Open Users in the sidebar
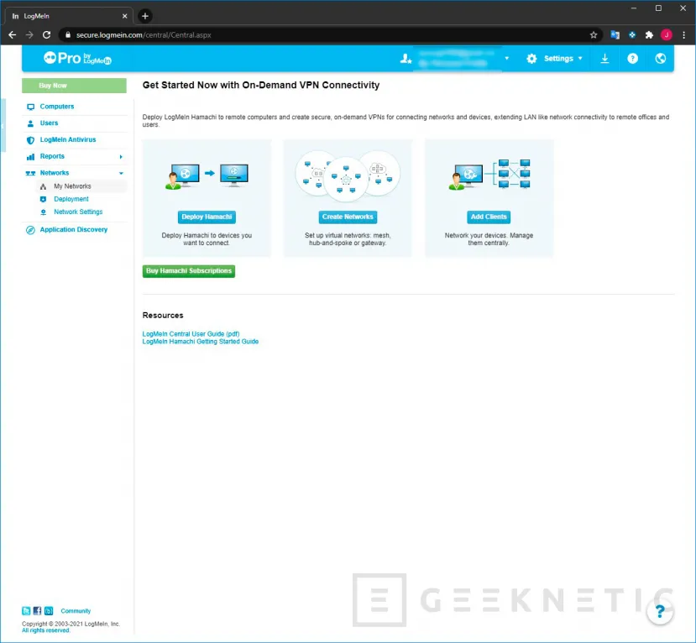Screen dimensions: 696x643 (49, 123)
